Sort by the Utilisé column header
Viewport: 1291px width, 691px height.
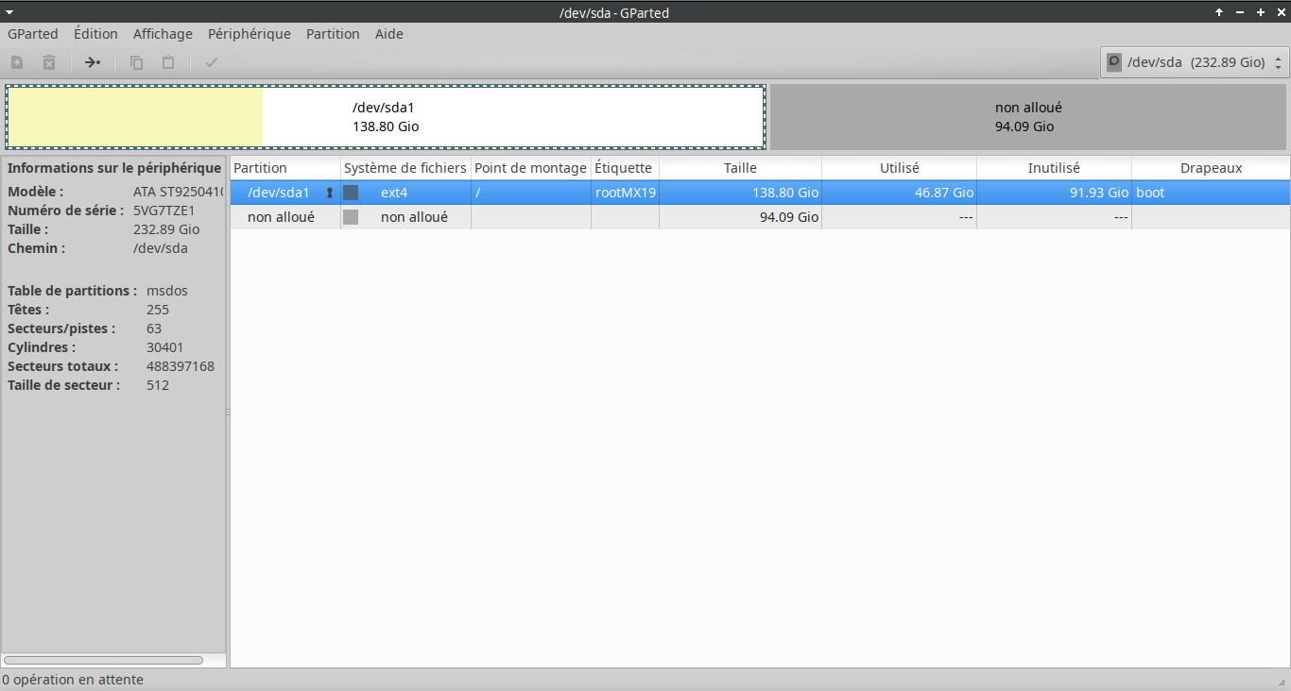(x=899, y=168)
